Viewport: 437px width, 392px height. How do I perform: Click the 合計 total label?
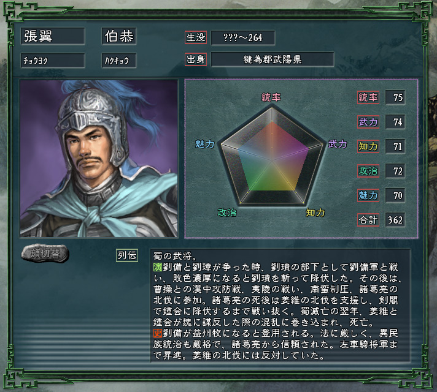pos(368,220)
